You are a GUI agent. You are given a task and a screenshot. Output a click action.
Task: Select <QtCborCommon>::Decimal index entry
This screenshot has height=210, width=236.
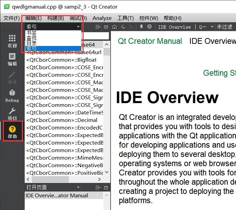coord(64,120)
